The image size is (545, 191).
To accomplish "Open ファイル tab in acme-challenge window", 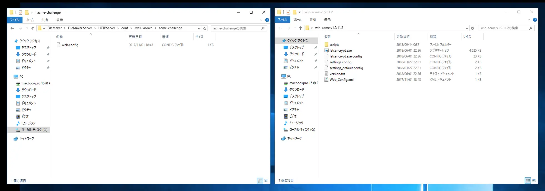I will click(x=14, y=20).
